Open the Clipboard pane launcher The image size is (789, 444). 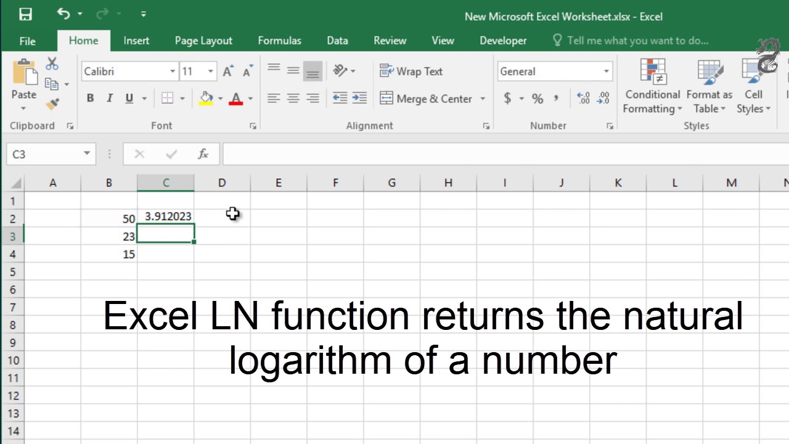(x=70, y=126)
